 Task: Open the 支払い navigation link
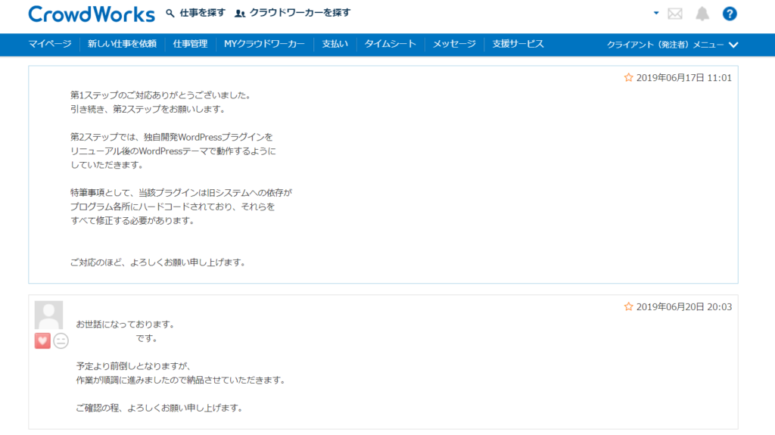tap(335, 44)
